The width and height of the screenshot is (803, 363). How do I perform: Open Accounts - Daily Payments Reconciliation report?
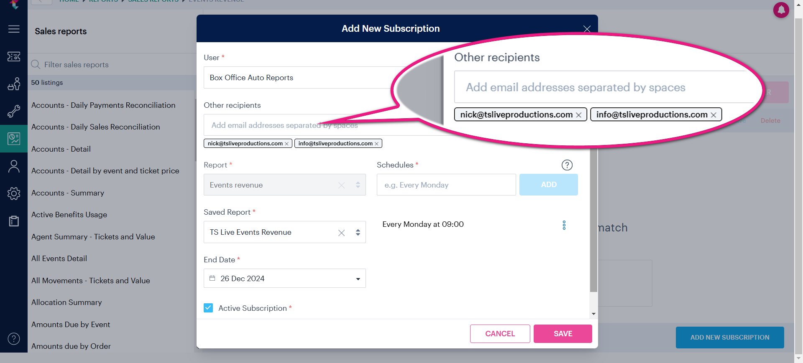point(103,105)
